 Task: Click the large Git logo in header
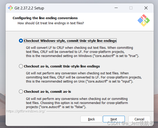[x=144, y=20]
